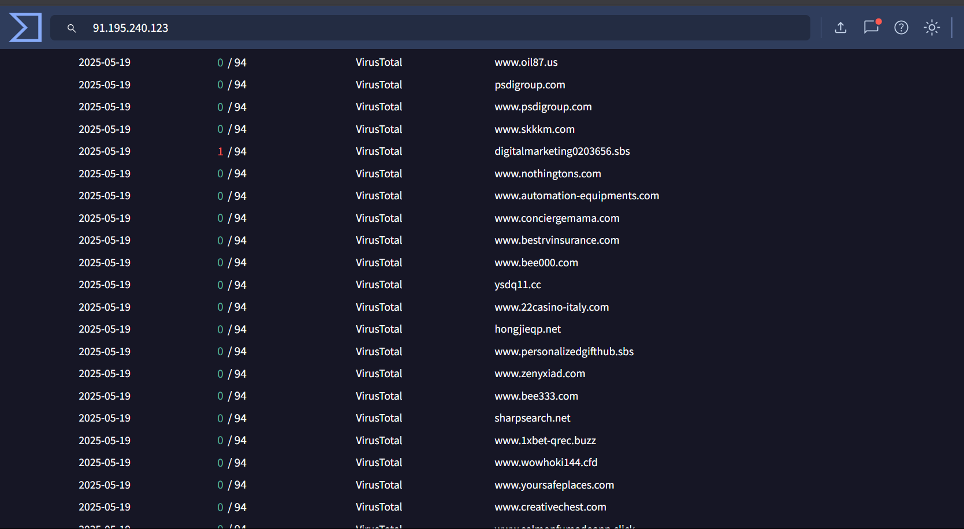This screenshot has height=529, width=964.
Task: Open the www.creativechest.com domain
Action: [550, 506]
